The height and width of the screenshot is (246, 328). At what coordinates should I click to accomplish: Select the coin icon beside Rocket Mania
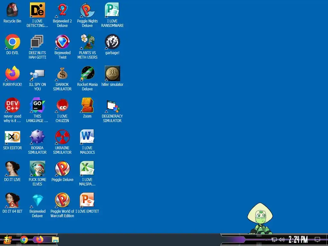tap(112, 73)
